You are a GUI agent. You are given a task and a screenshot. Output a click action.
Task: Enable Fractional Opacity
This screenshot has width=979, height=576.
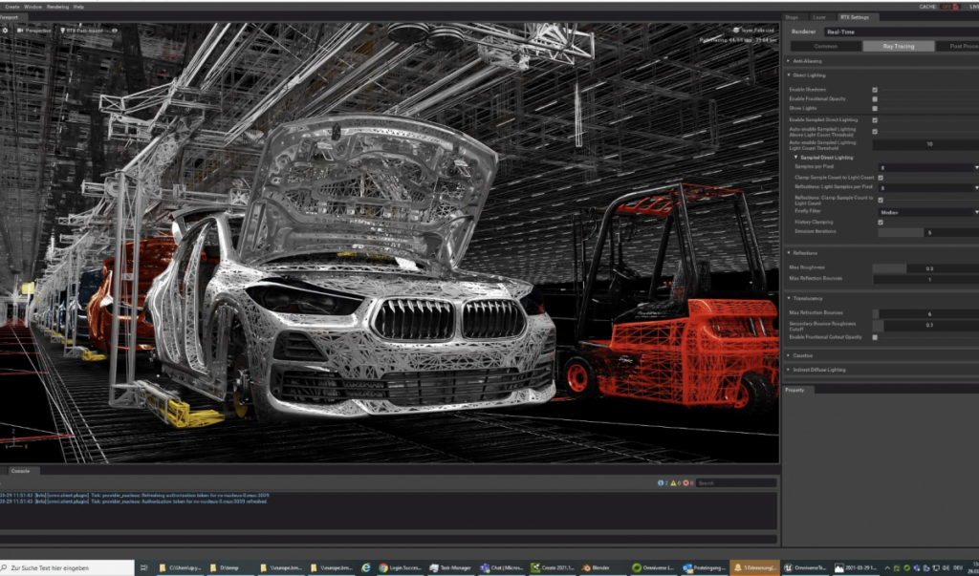[x=873, y=98]
